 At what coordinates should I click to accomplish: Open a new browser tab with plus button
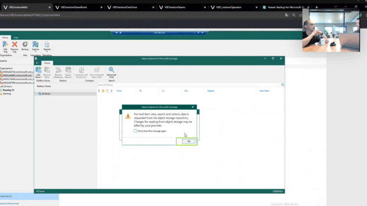pyautogui.click(x=316, y=7)
